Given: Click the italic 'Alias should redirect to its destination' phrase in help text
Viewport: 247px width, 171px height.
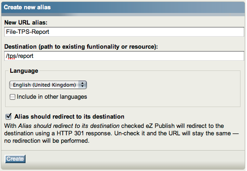Looking at the screenshot, I should (69, 126).
